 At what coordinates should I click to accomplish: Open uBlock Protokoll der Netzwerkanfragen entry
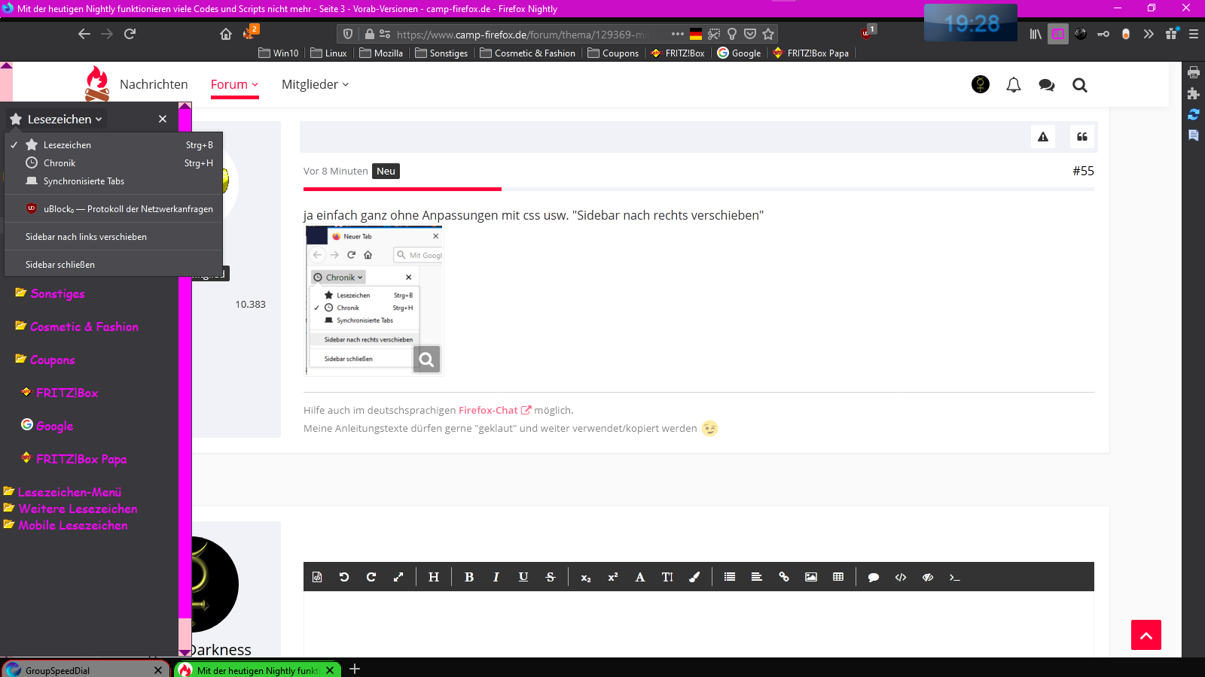[114, 209]
